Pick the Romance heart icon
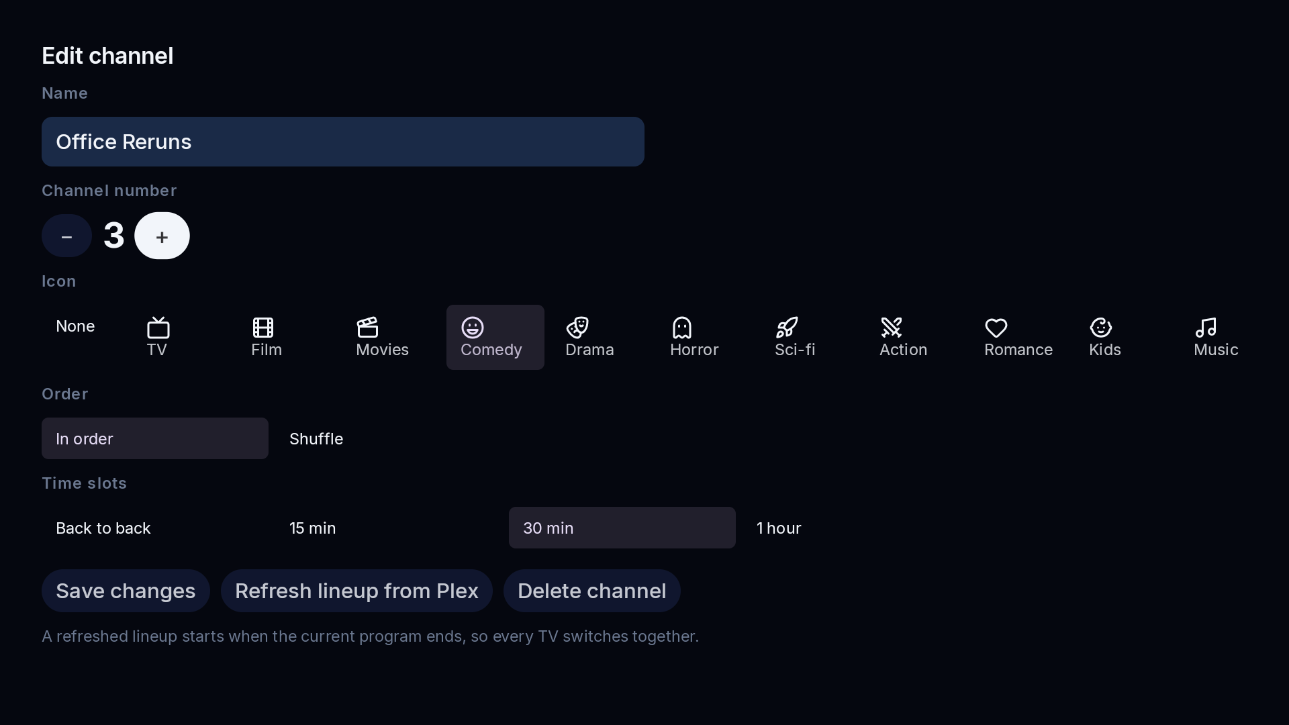 pos(1018,337)
